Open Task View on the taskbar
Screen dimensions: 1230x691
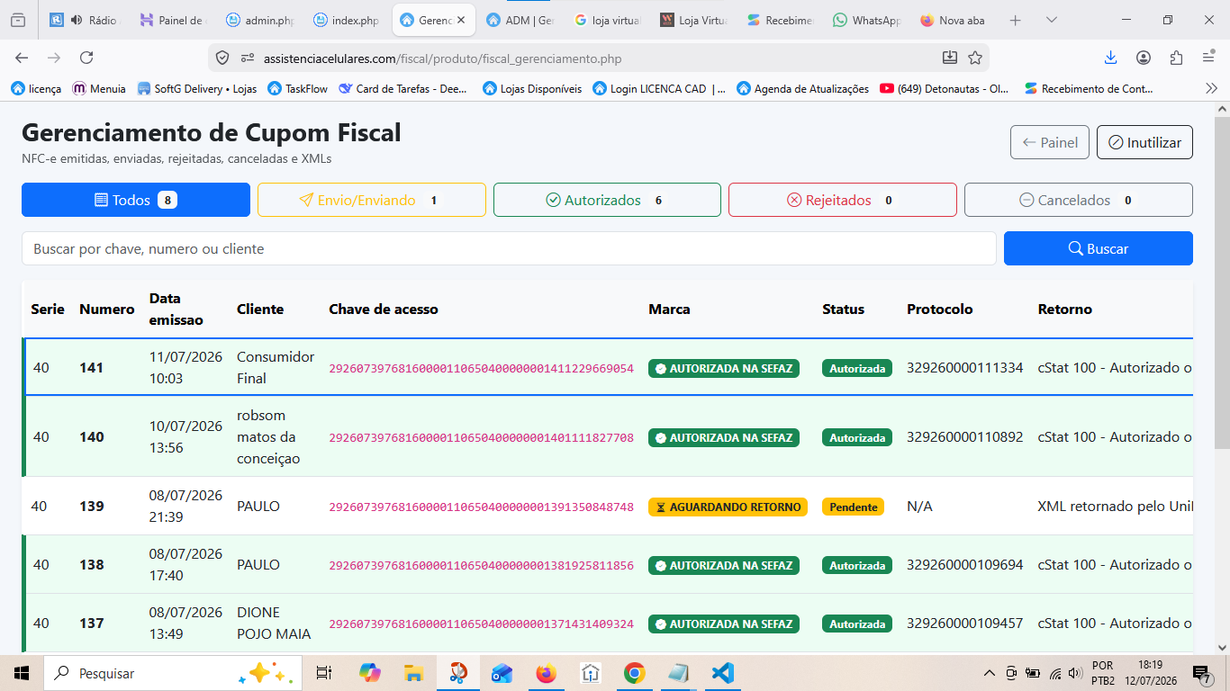pyautogui.click(x=324, y=673)
